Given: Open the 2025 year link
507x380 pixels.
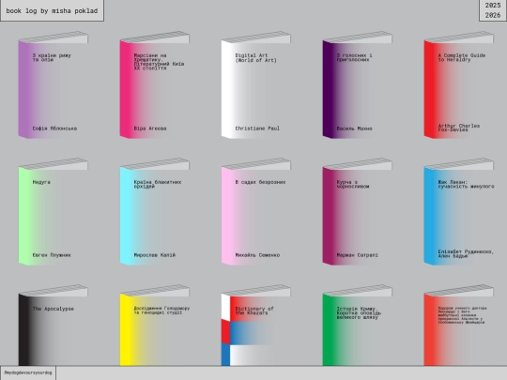Looking at the screenshot, I should pyautogui.click(x=493, y=6).
